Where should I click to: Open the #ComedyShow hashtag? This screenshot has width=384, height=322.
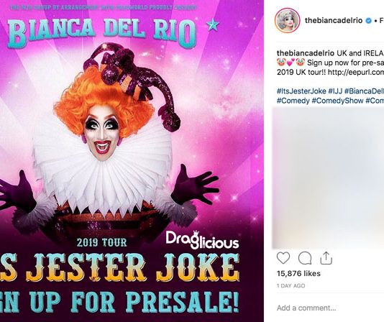point(337,101)
